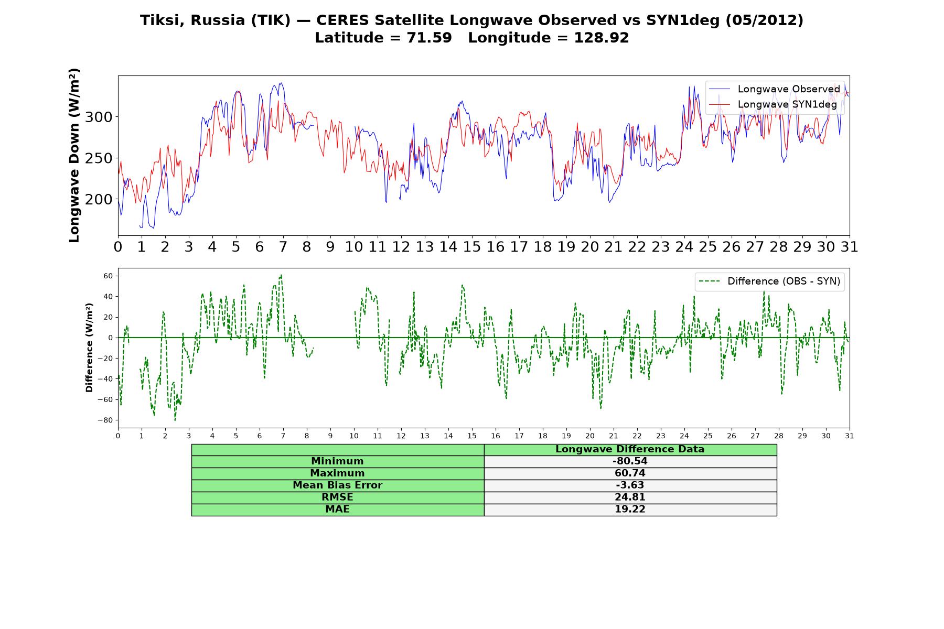Click the Longwave Observed legend entry
944x629 pixels.
[775, 89]
